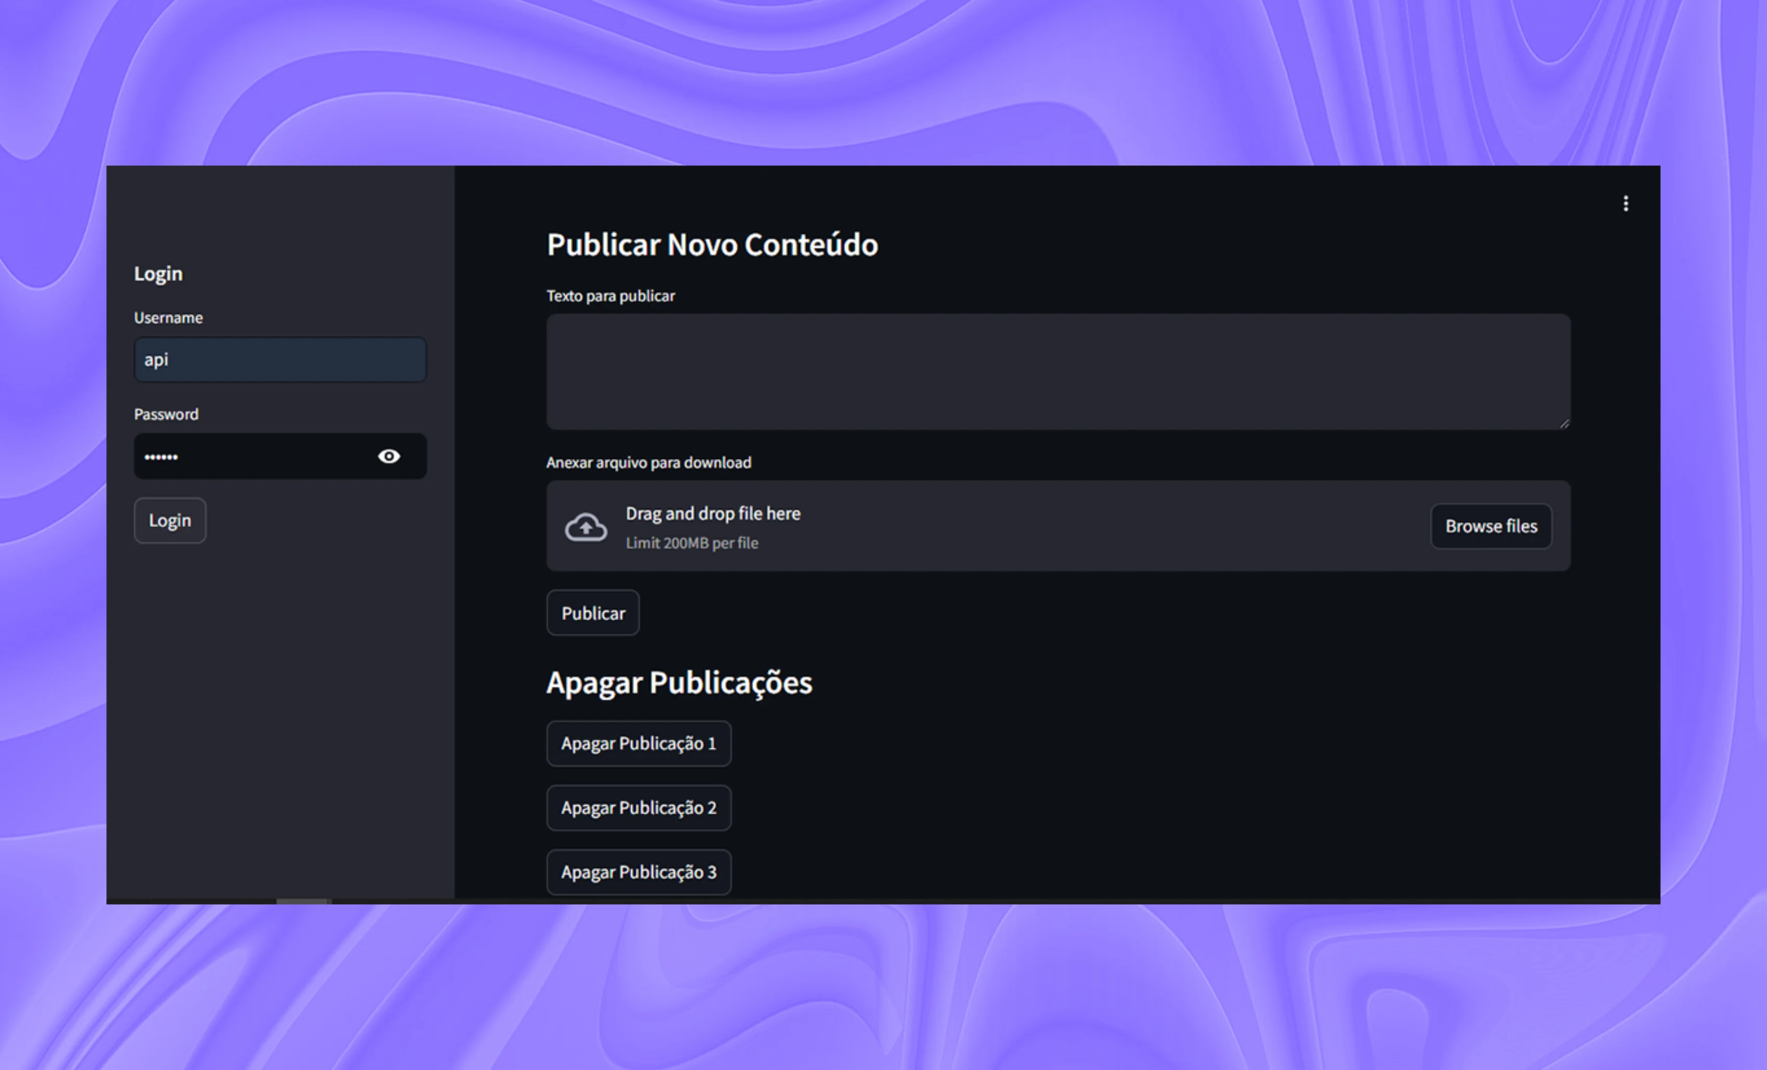
Task: Click the Publicar Novo Conteúdo heading
Action: (711, 244)
